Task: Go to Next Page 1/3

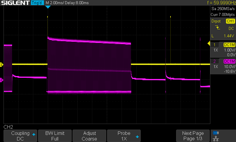Action: (x=193, y=136)
